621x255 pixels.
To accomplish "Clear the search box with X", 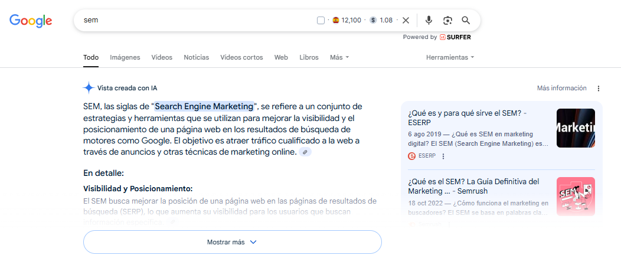I will (406, 20).
